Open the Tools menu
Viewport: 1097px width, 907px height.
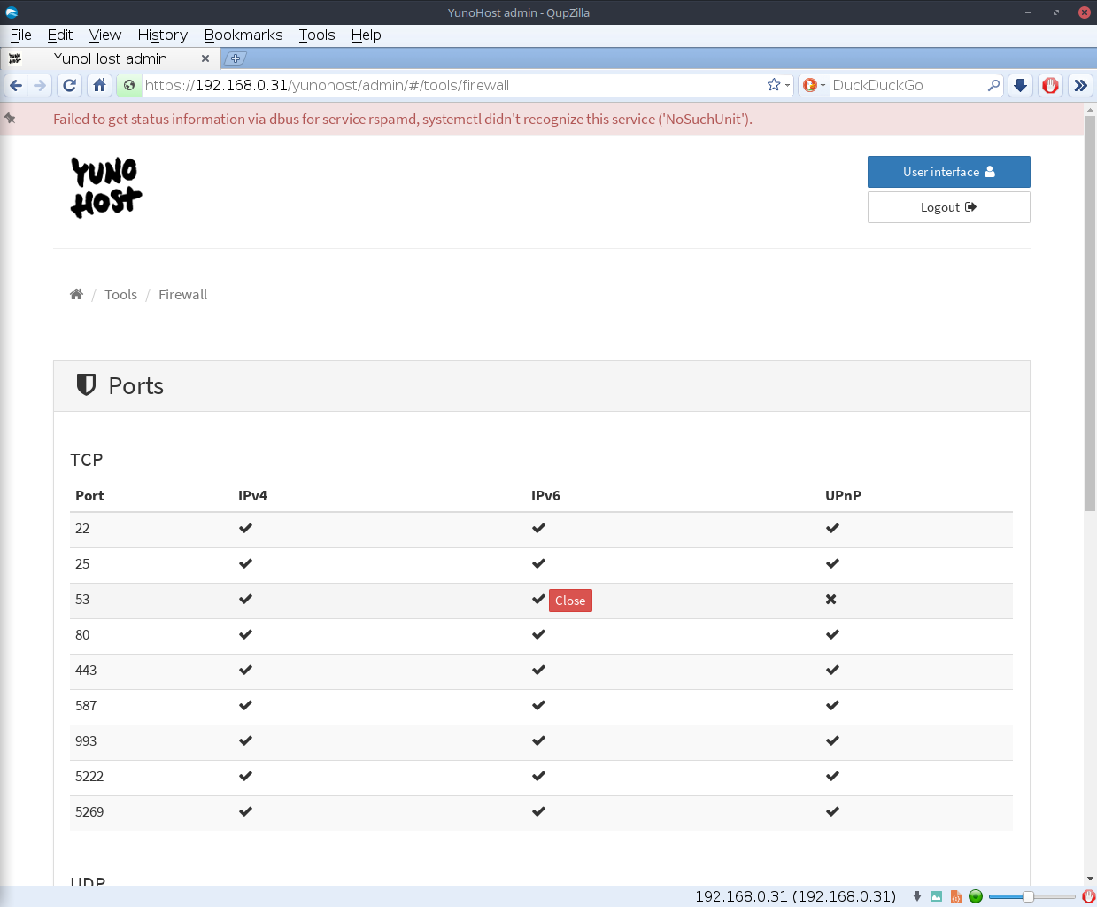(317, 35)
